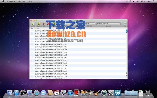Select row RFC1090.txt in file list
157x98 pixels.
[x=78, y=74]
